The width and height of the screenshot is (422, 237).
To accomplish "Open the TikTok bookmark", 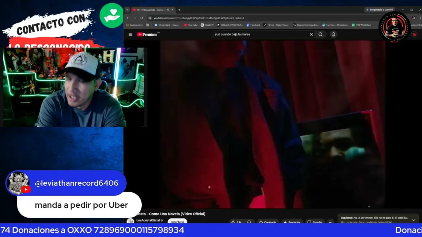I will 276,25.
